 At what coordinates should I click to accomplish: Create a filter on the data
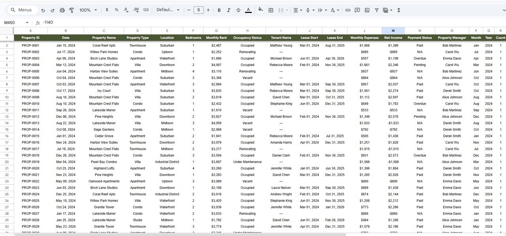(x=376, y=10)
